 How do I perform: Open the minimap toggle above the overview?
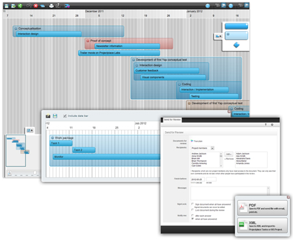tap(30, 130)
